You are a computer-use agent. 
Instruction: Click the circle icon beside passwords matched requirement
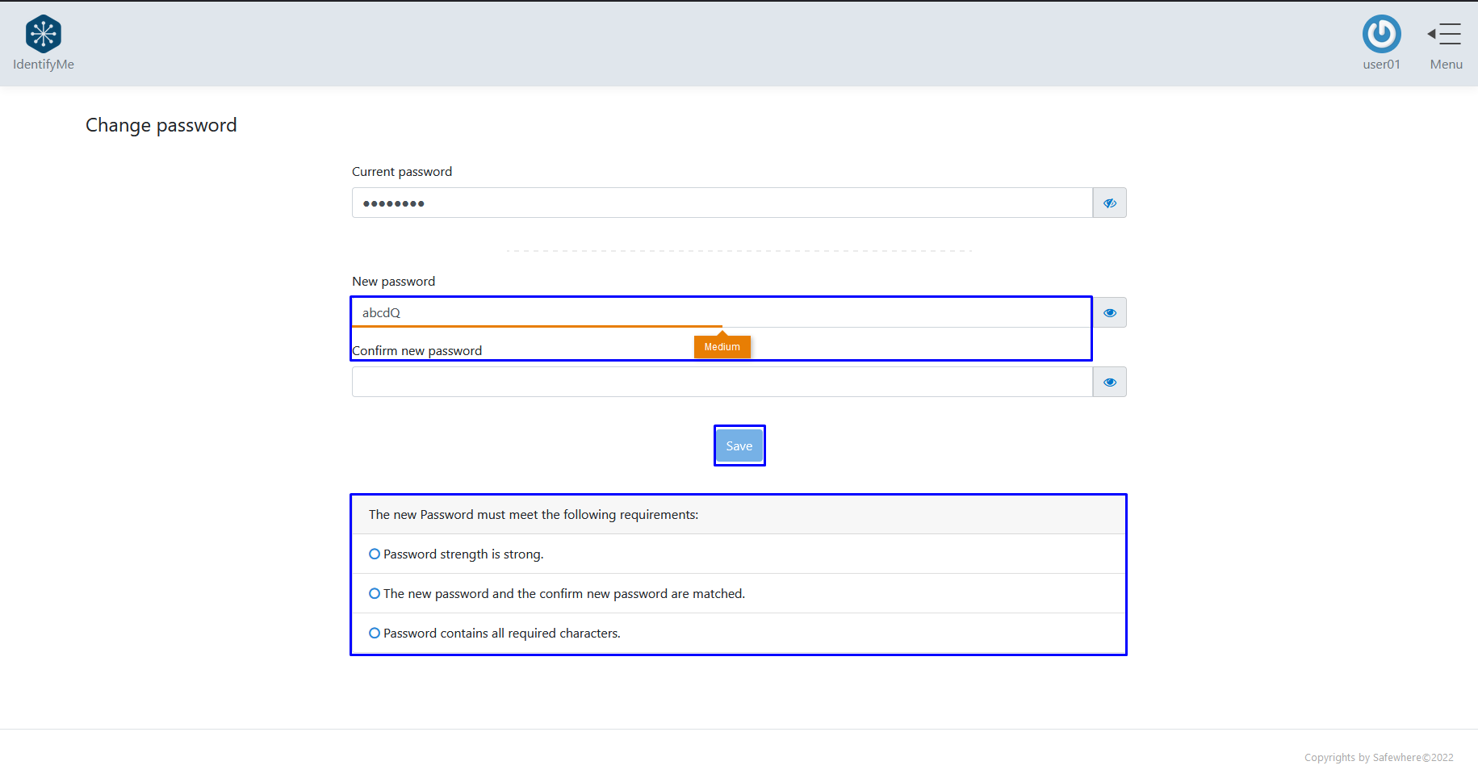coord(375,593)
